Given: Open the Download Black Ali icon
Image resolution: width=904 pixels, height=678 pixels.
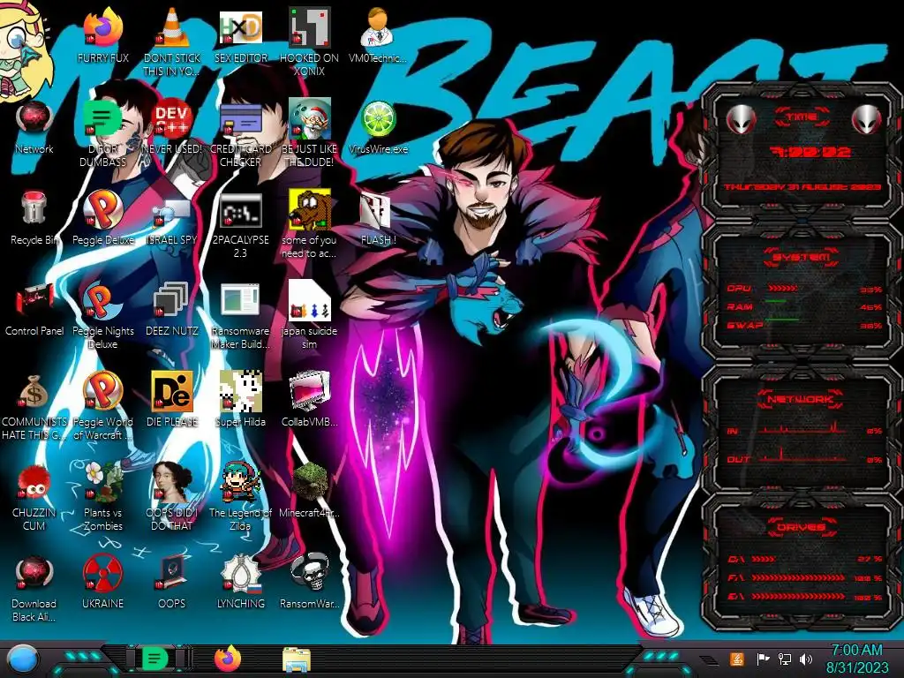Looking at the screenshot, I should [34, 573].
